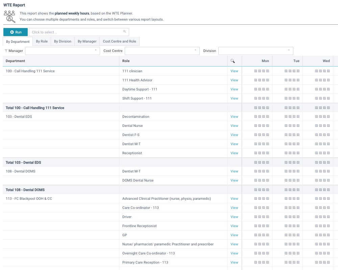Switch to Cost Centre and Role tab

click(x=119, y=42)
